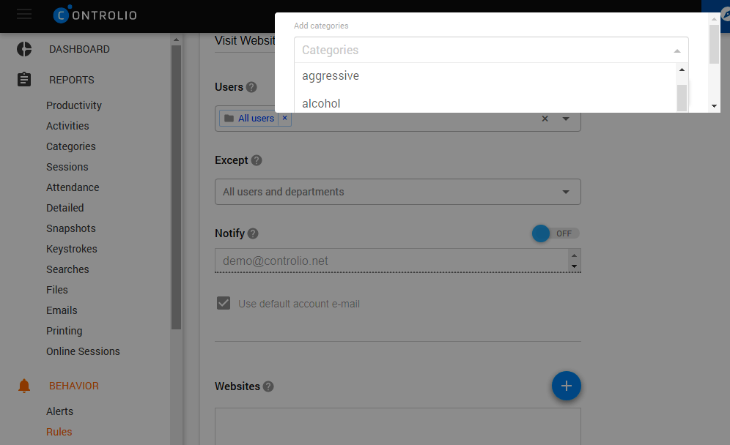This screenshot has height=445, width=730.
Task: Click the orange Behavior bell icon
Action: point(23,385)
